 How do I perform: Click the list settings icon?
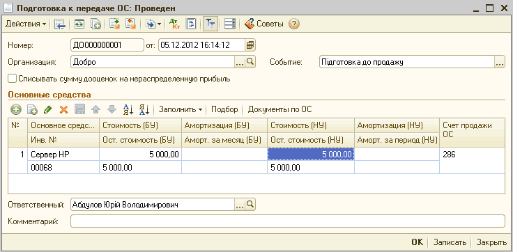point(230,24)
